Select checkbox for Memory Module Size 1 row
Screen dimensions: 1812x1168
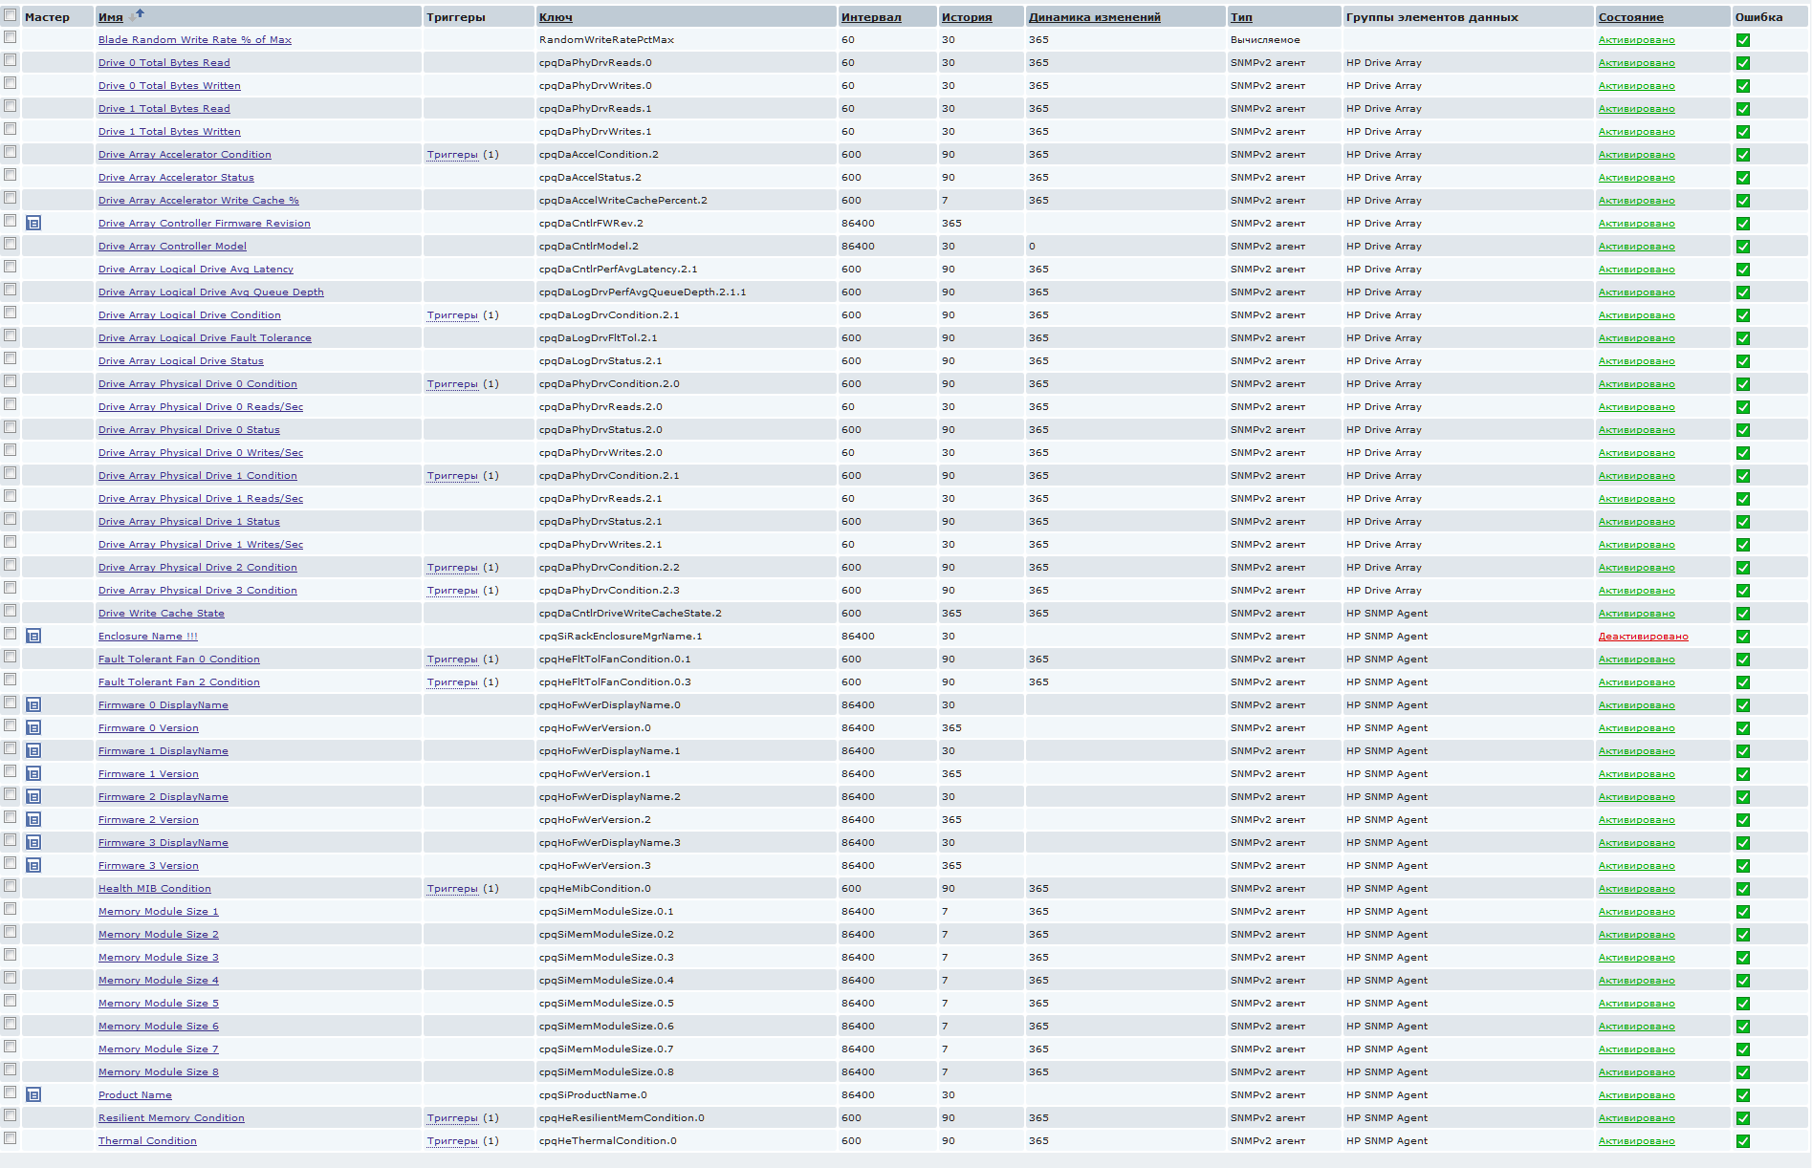coord(11,909)
